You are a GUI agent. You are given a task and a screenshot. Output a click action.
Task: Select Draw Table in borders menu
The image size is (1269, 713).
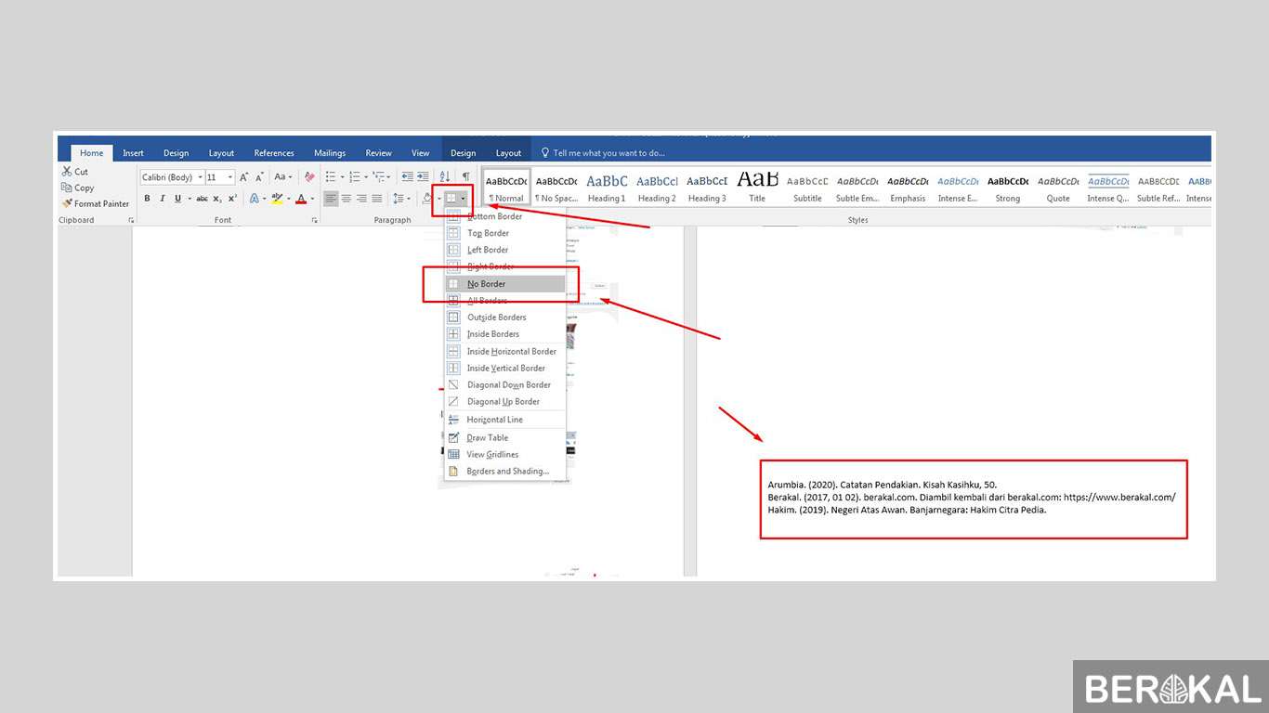pyautogui.click(x=504, y=438)
